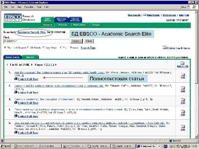Click the vertical scrollbar up arrow
Image resolution: width=199 pixels, height=149 pixels.
click(196, 12)
